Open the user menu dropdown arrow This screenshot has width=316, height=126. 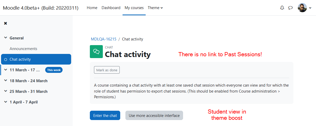click(x=310, y=8)
